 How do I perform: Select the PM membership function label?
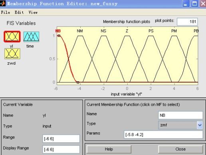[174, 31]
